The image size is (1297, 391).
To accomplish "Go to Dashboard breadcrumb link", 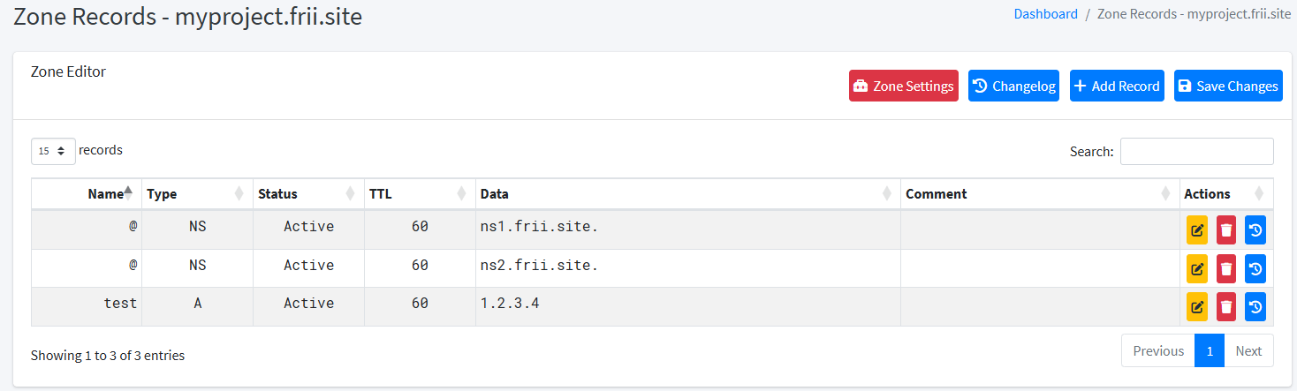I will pyautogui.click(x=1045, y=14).
